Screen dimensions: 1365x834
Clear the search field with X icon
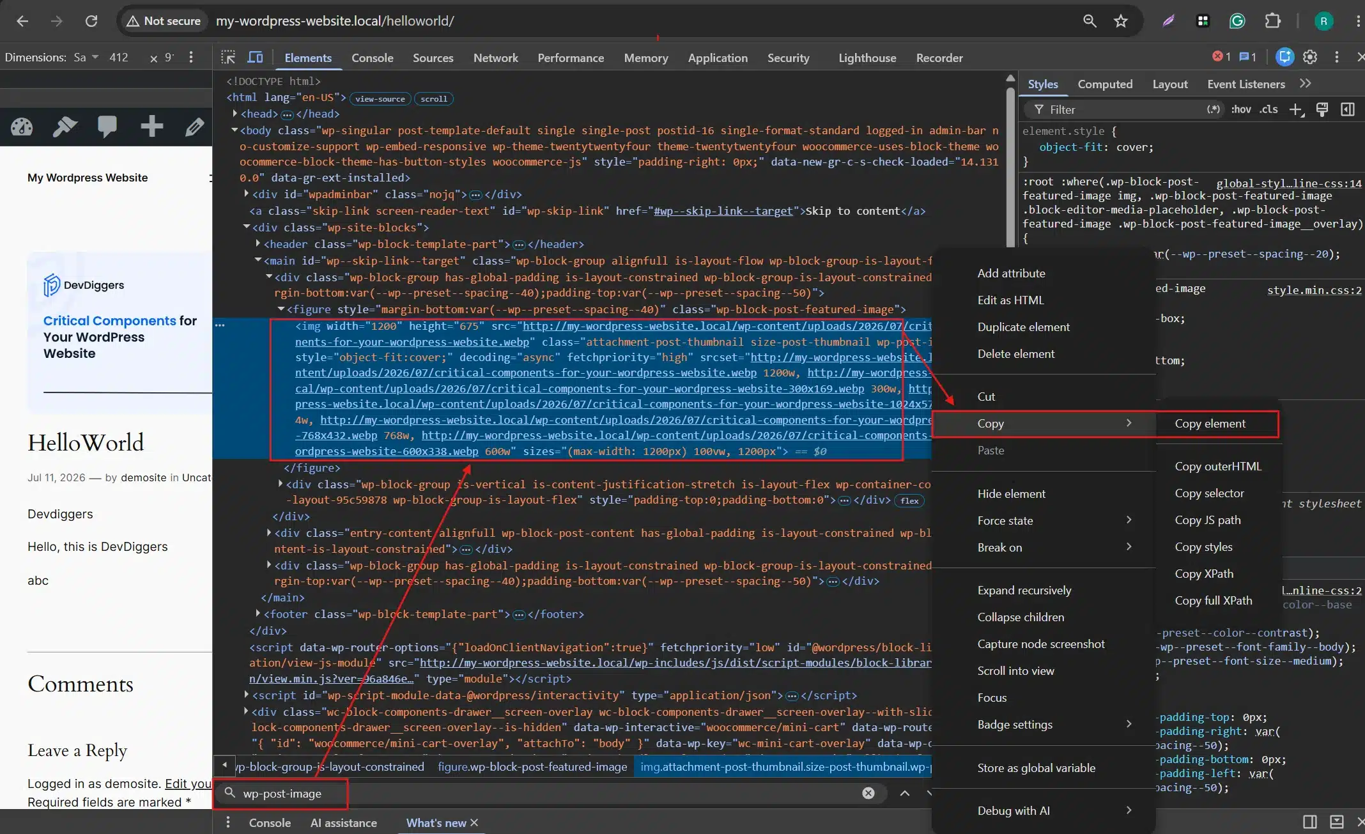pyautogui.click(x=868, y=793)
